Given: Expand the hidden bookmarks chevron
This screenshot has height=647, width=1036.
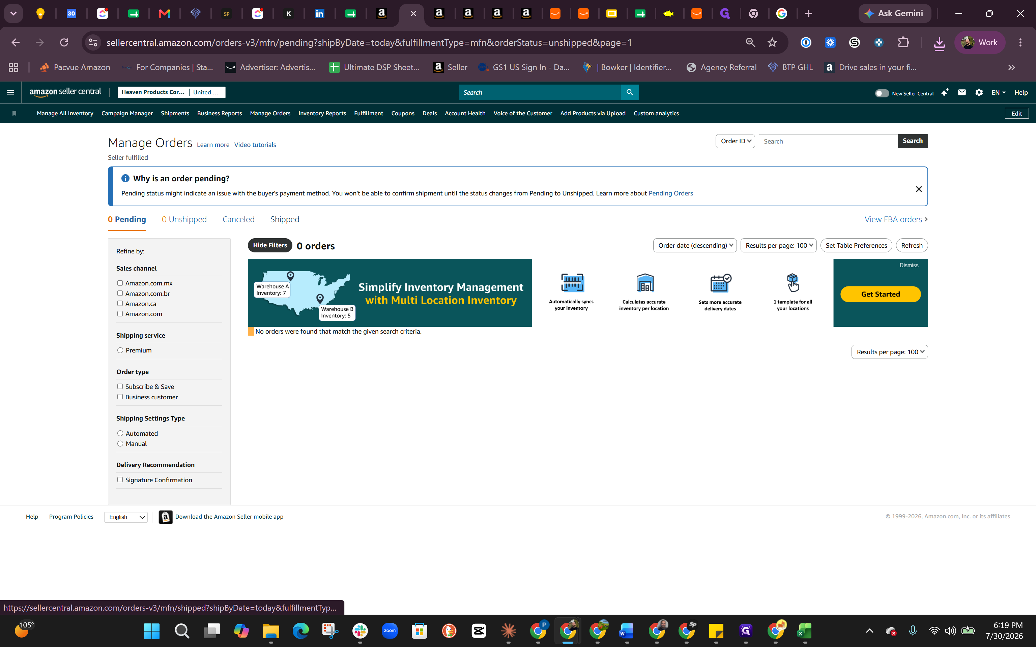Looking at the screenshot, I should pos(1012,67).
